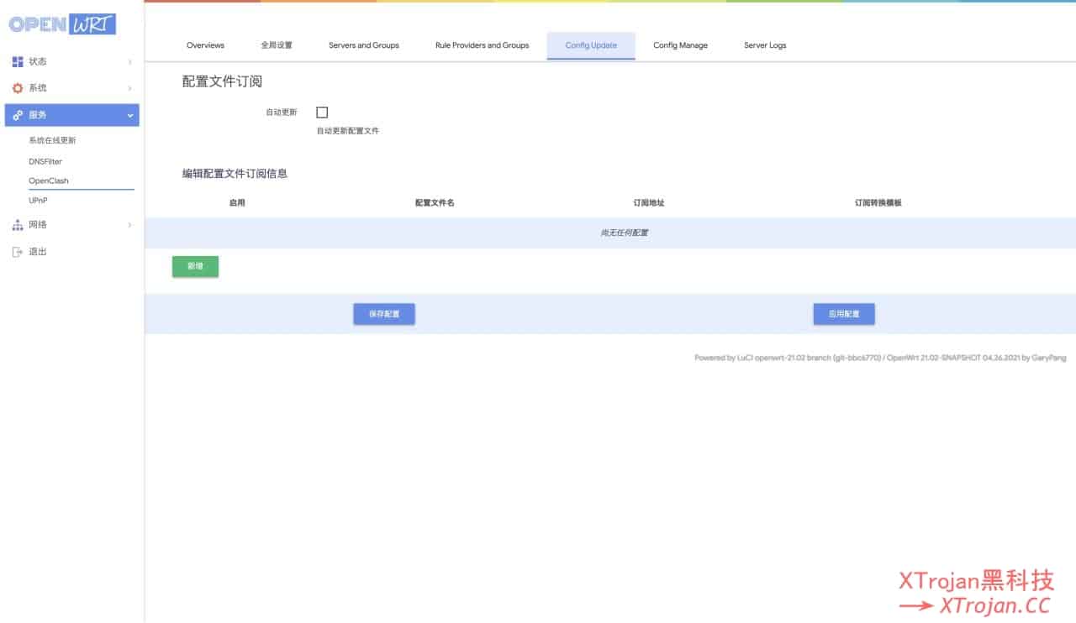Click the network topology icon in sidebar
This screenshot has width=1076, height=623.
point(18,225)
